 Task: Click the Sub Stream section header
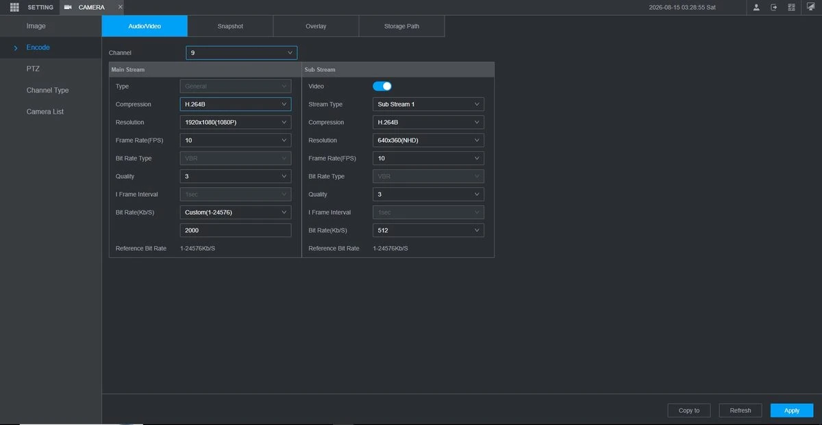(398, 69)
